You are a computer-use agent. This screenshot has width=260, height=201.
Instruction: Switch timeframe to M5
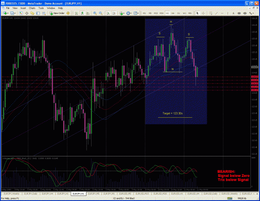click(150, 13)
